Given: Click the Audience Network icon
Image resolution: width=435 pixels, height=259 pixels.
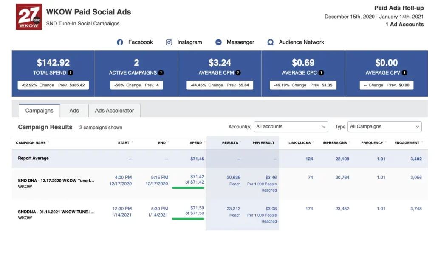Looking at the screenshot, I should tap(270, 42).
